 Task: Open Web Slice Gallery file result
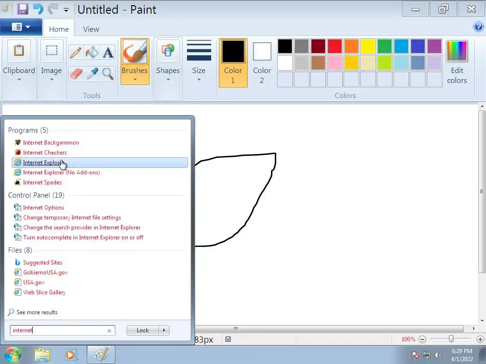[44, 292]
